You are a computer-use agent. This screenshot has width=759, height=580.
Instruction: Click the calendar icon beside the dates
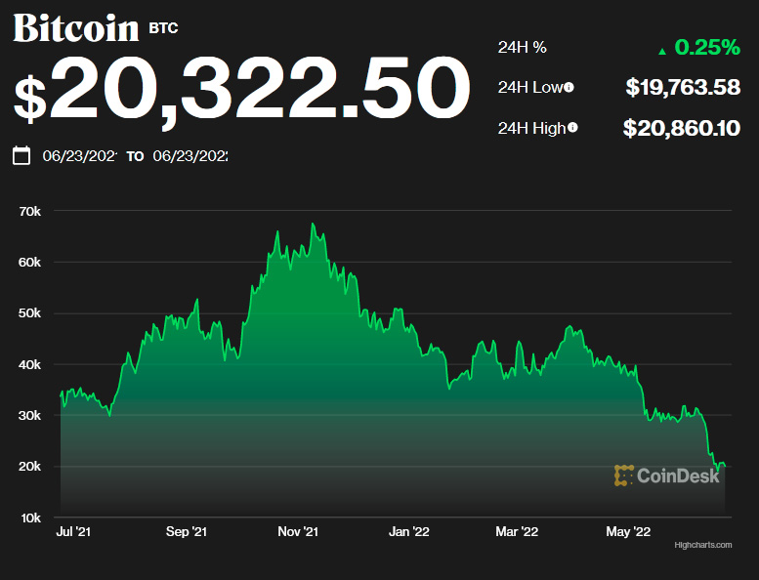tap(21, 155)
